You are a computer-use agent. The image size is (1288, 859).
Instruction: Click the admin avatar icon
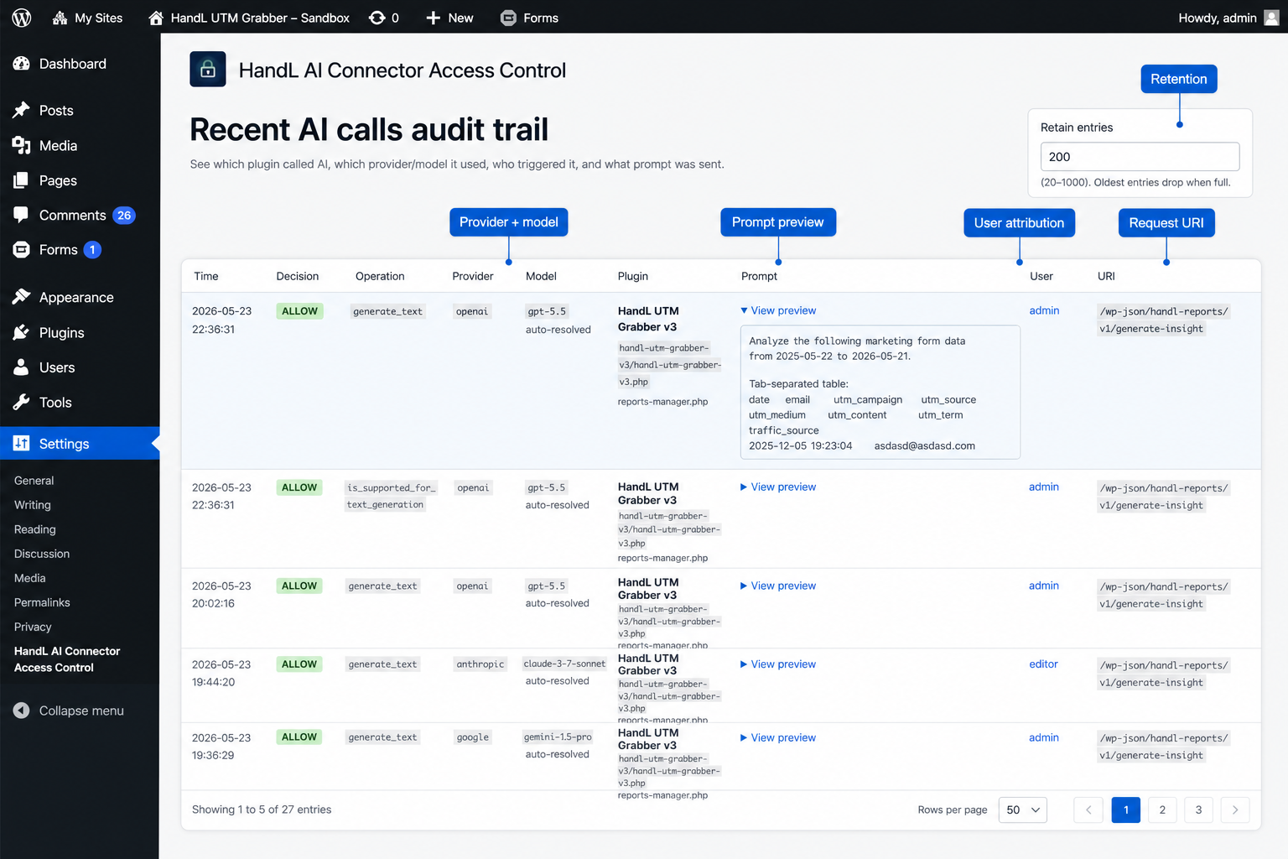(x=1271, y=18)
